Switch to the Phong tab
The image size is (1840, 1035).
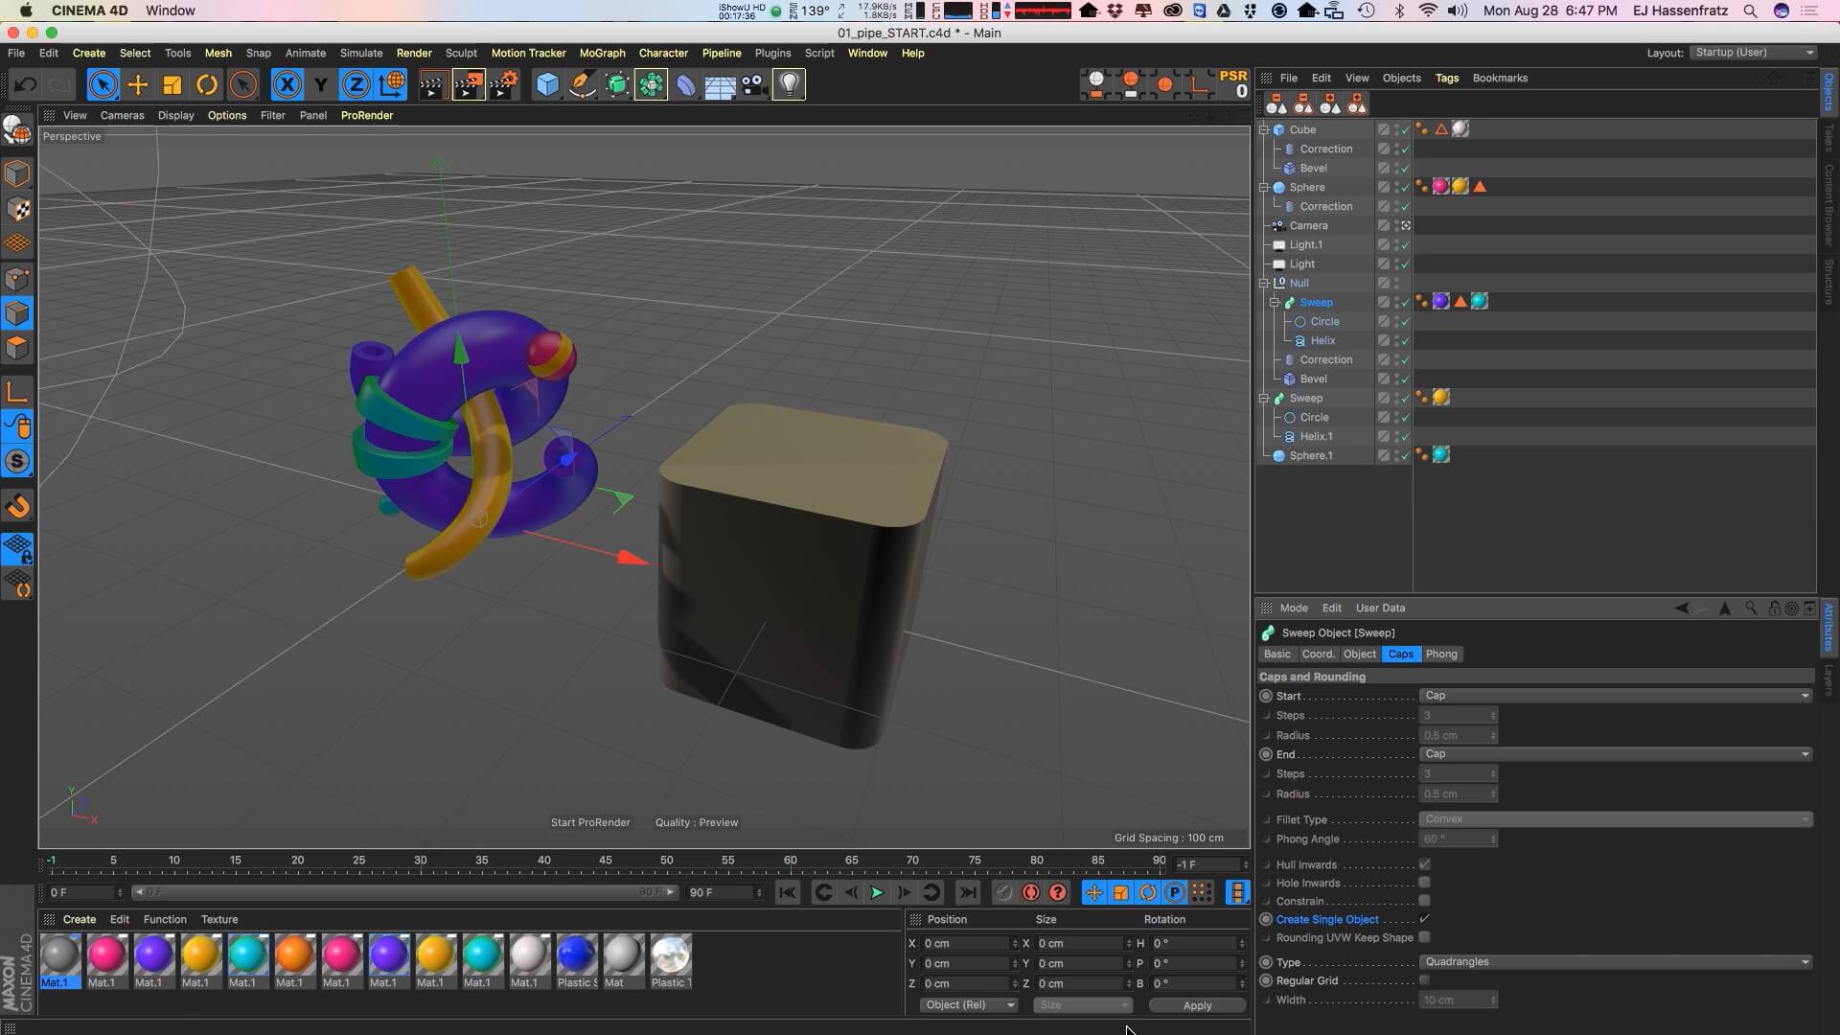click(x=1440, y=655)
